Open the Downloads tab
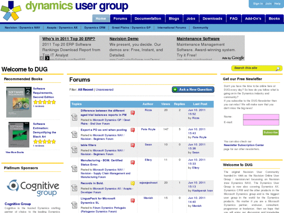 click(213, 18)
